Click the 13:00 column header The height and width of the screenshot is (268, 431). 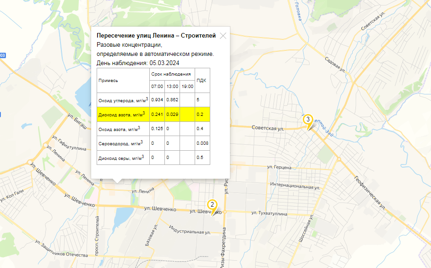[x=172, y=86]
